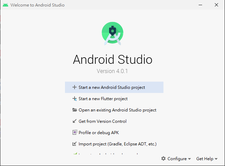Open the Get Help dropdown menu
The image size is (225, 166).
(x=207, y=159)
